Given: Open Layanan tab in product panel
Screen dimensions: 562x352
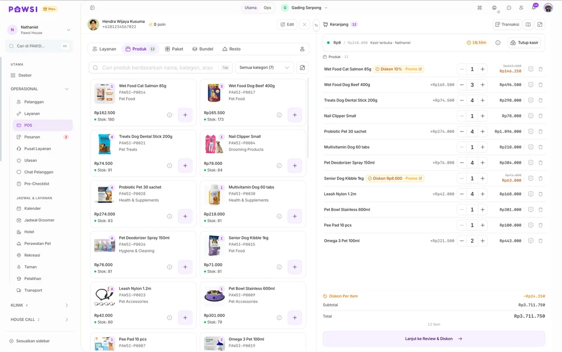Looking at the screenshot, I should click(x=104, y=49).
